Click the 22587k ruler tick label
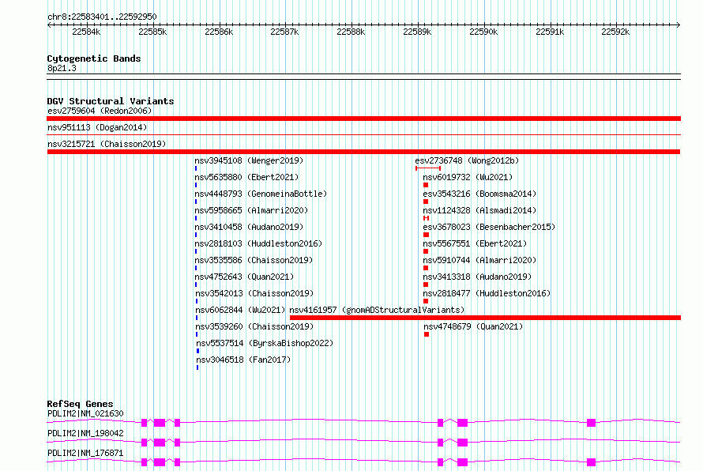The width and height of the screenshot is (703, 471). (x=284, y=32)
